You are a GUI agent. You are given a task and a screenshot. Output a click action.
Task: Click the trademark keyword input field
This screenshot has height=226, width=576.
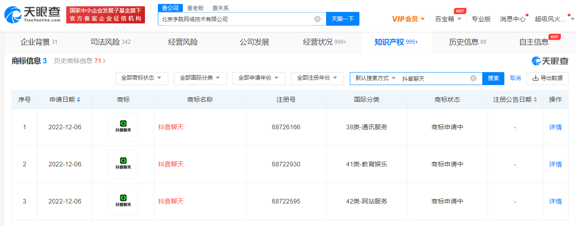(x=434, y=78)
